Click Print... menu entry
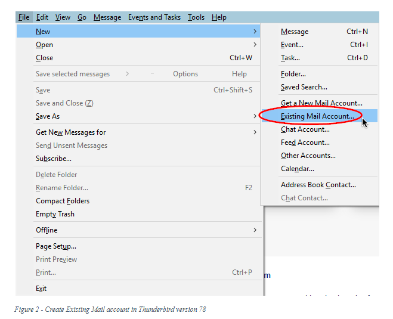This screenshot has height=319, width=393. click(138, 272)
